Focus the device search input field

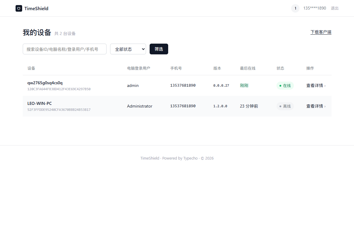[x=65, y=49]
